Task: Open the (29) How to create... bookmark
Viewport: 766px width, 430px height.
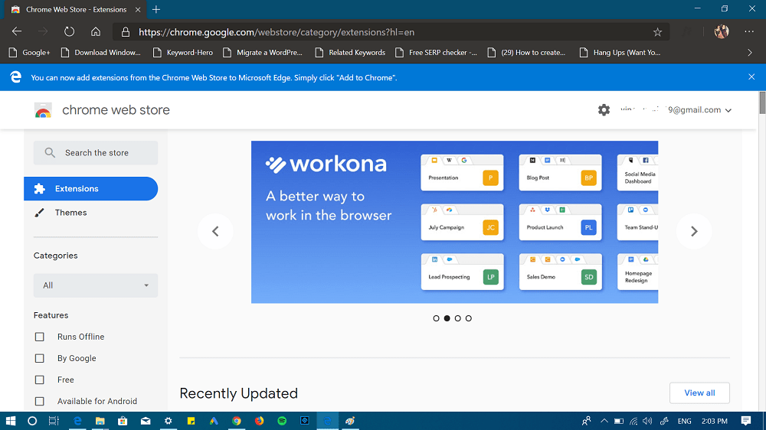Action: pos(527,52)
